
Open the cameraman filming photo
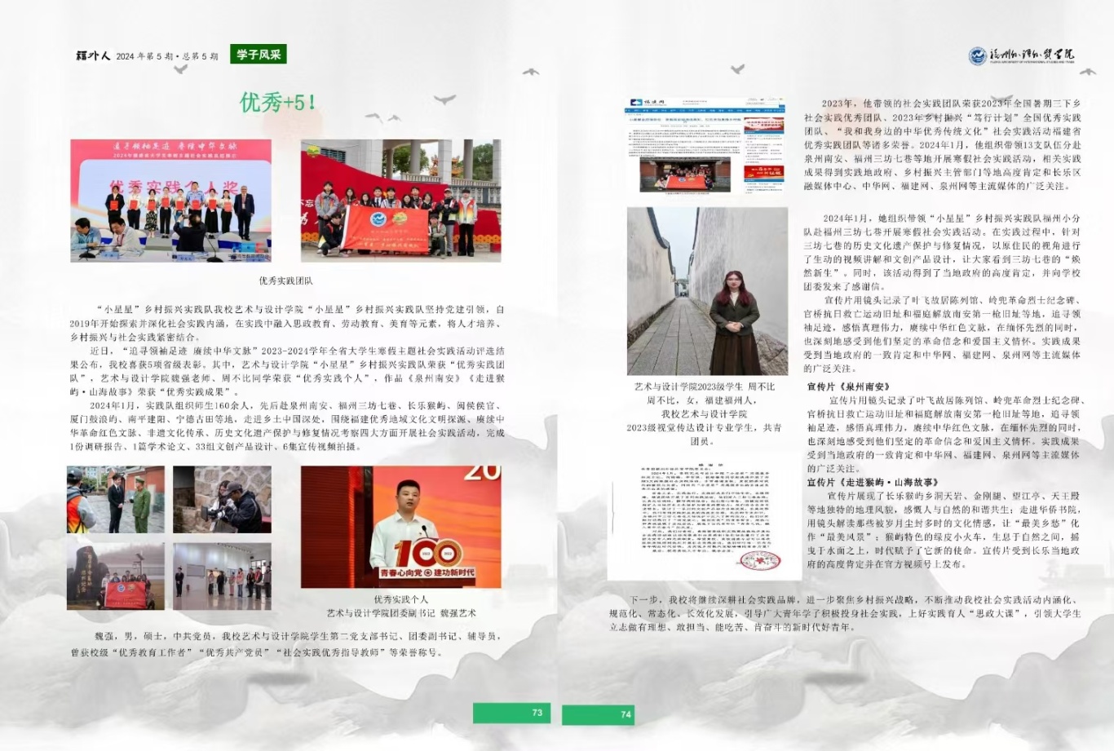tap(222, 499)
